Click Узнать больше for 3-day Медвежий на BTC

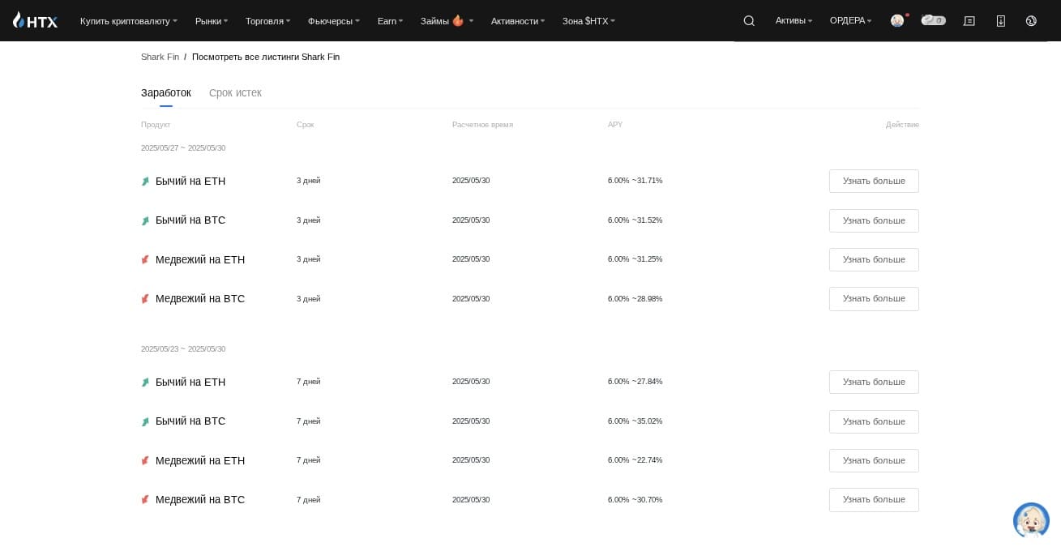(874, 298)
